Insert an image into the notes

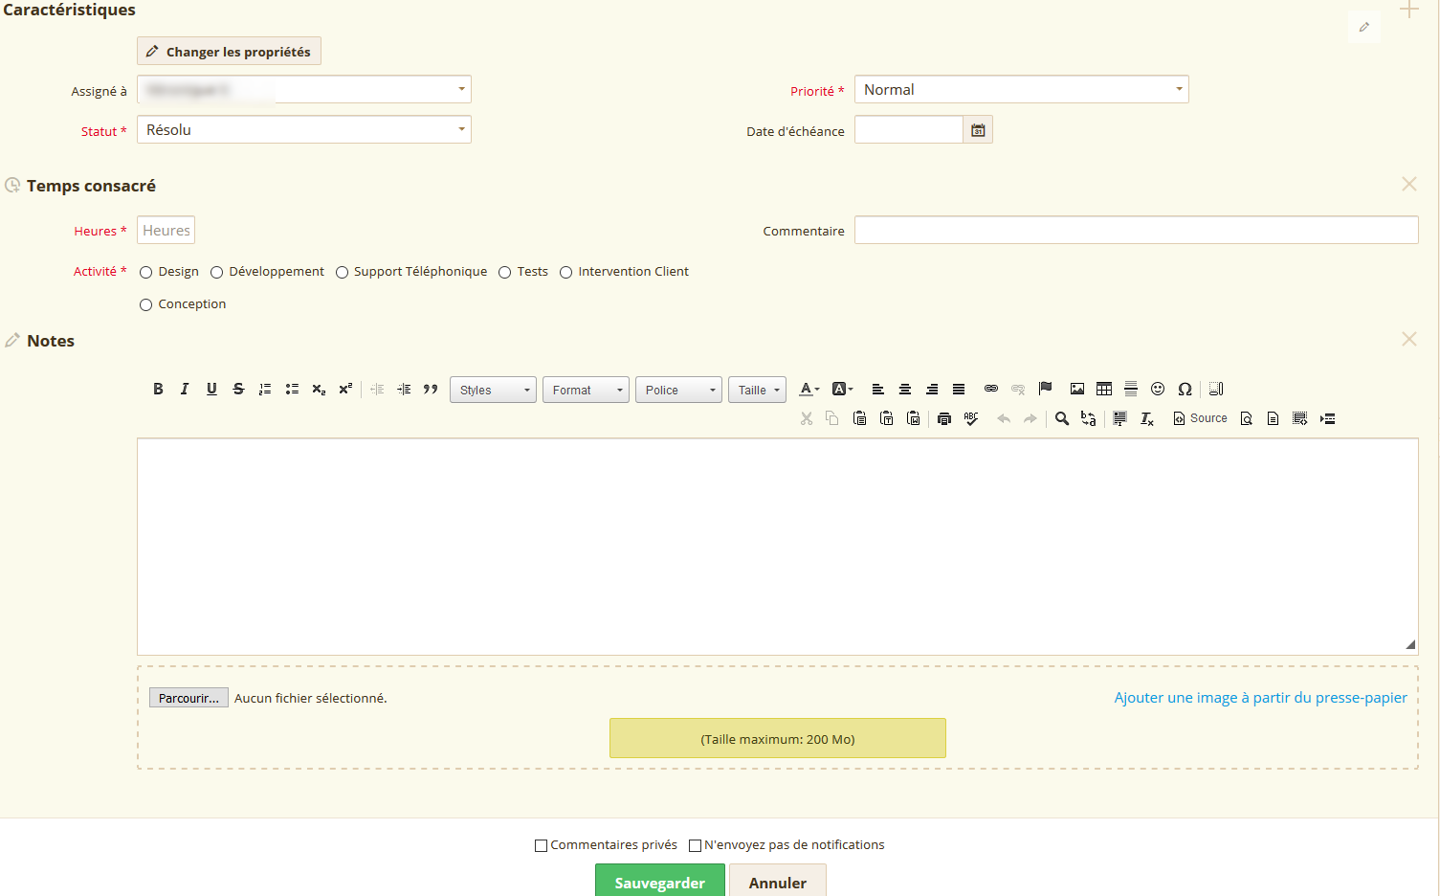[1077, 389]
